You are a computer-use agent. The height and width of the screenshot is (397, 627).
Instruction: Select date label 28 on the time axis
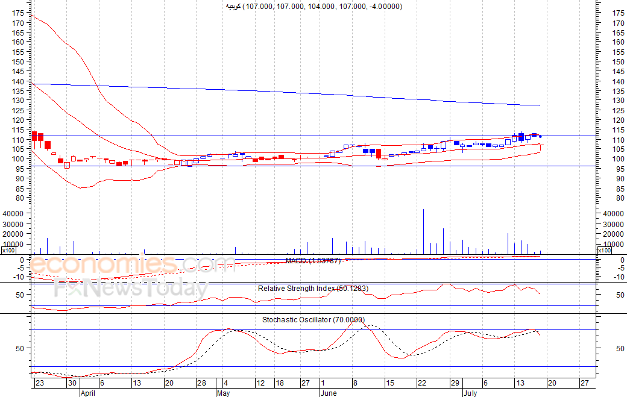pyautogui.click(x=201, y=383)
